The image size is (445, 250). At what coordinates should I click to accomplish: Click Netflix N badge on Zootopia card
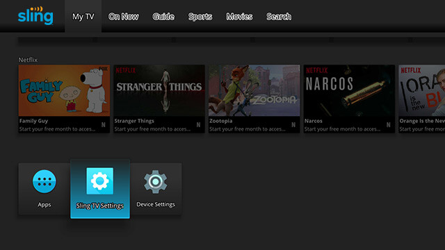[293, 125]
